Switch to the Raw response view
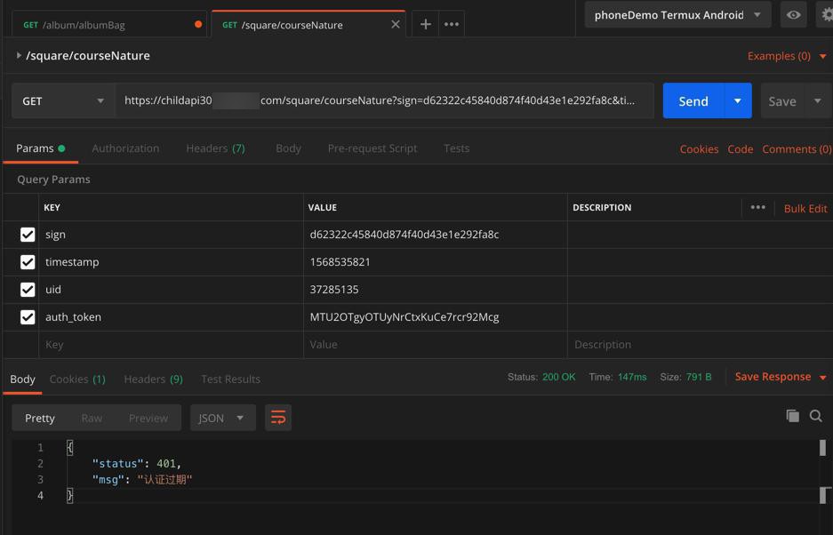This screenshot has height=535, width=833. pos(92,418)
